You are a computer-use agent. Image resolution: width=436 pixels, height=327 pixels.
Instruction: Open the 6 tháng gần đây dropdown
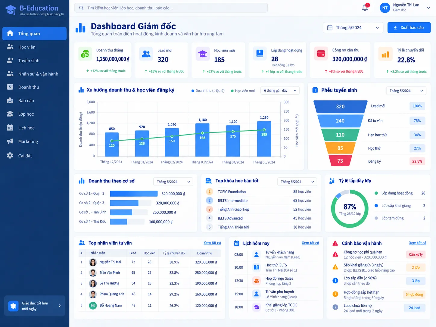[x=280, y=90]
